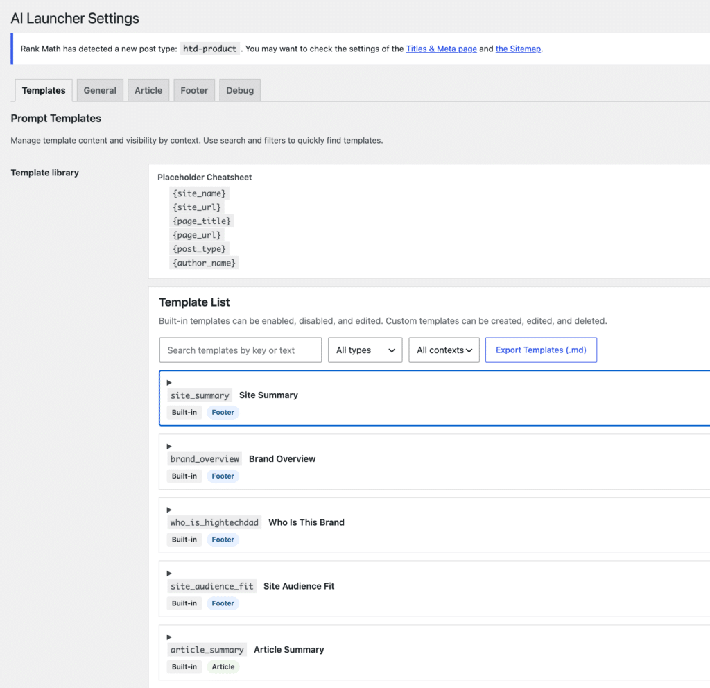The image size is (710, 688).
Task: Expand the Who Is This Brand template
Action: pos(169,510)
